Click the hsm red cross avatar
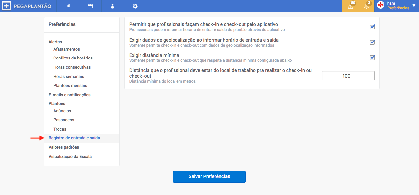This screenshot has width=419, height=195. pyautogui.click(x=381, y=5)
